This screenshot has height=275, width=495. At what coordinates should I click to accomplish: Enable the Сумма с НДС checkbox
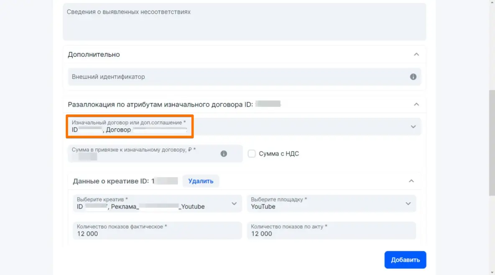[252, 154]
